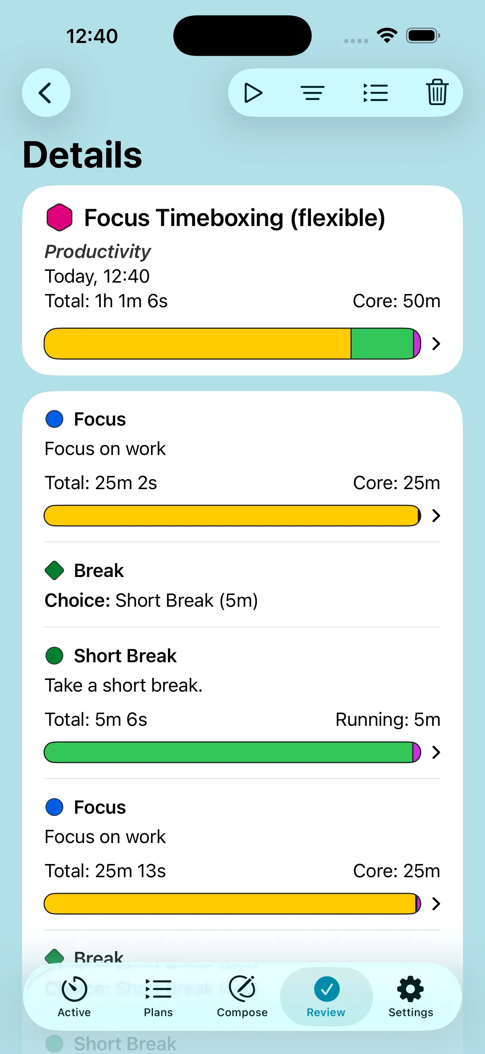Expand the first Focus segment chevron
Viewport: 485px width, 1054px height.
(x=435, y=516)
